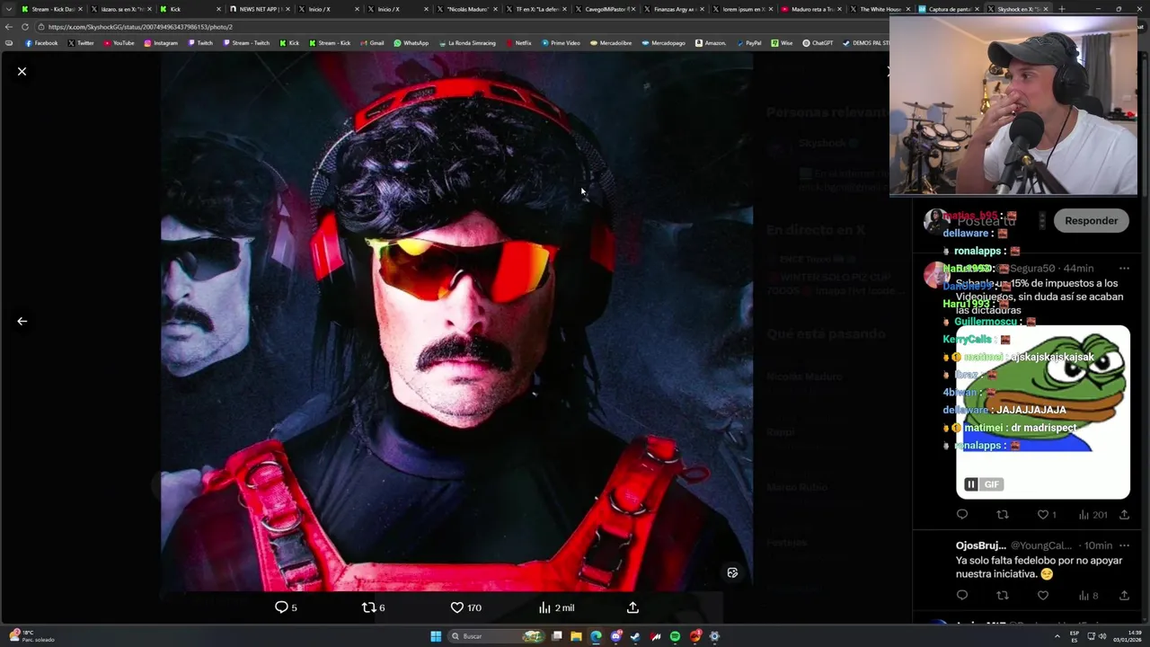Reply to the OjosBruj post

(x=962, y=595)
